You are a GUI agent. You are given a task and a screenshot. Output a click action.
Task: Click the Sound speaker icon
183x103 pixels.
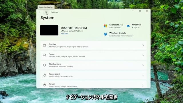(44, 55)
